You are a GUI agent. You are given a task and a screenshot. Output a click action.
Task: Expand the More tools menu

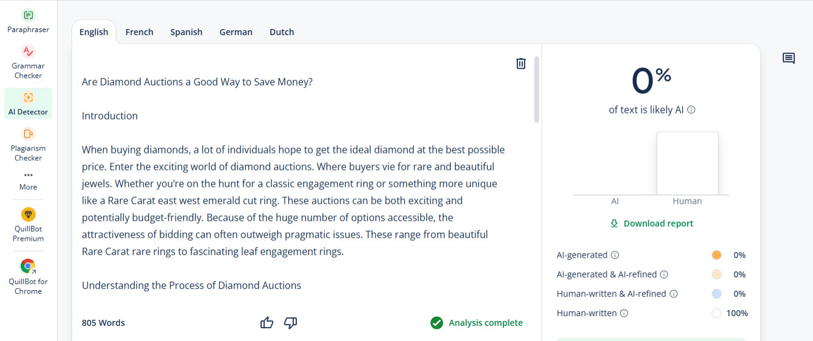(28, 180)
